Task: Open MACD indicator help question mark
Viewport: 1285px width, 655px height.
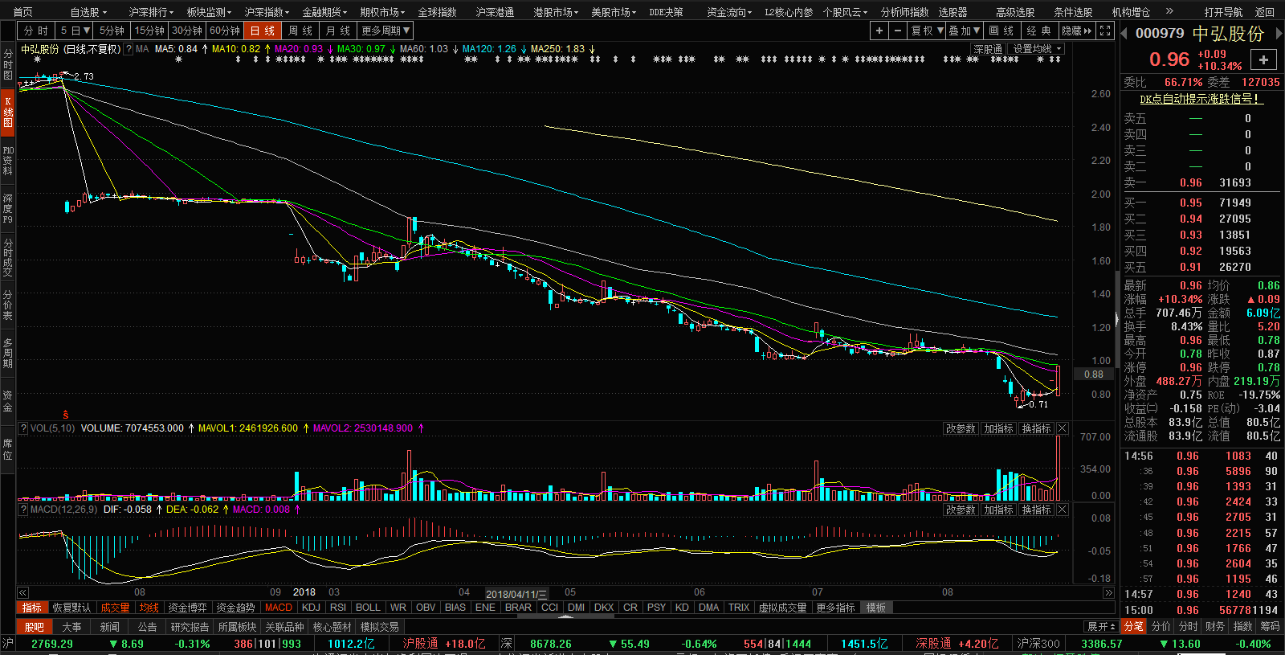Action: pos(23,510)
